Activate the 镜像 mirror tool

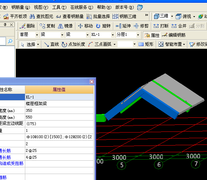click(65, 26)
